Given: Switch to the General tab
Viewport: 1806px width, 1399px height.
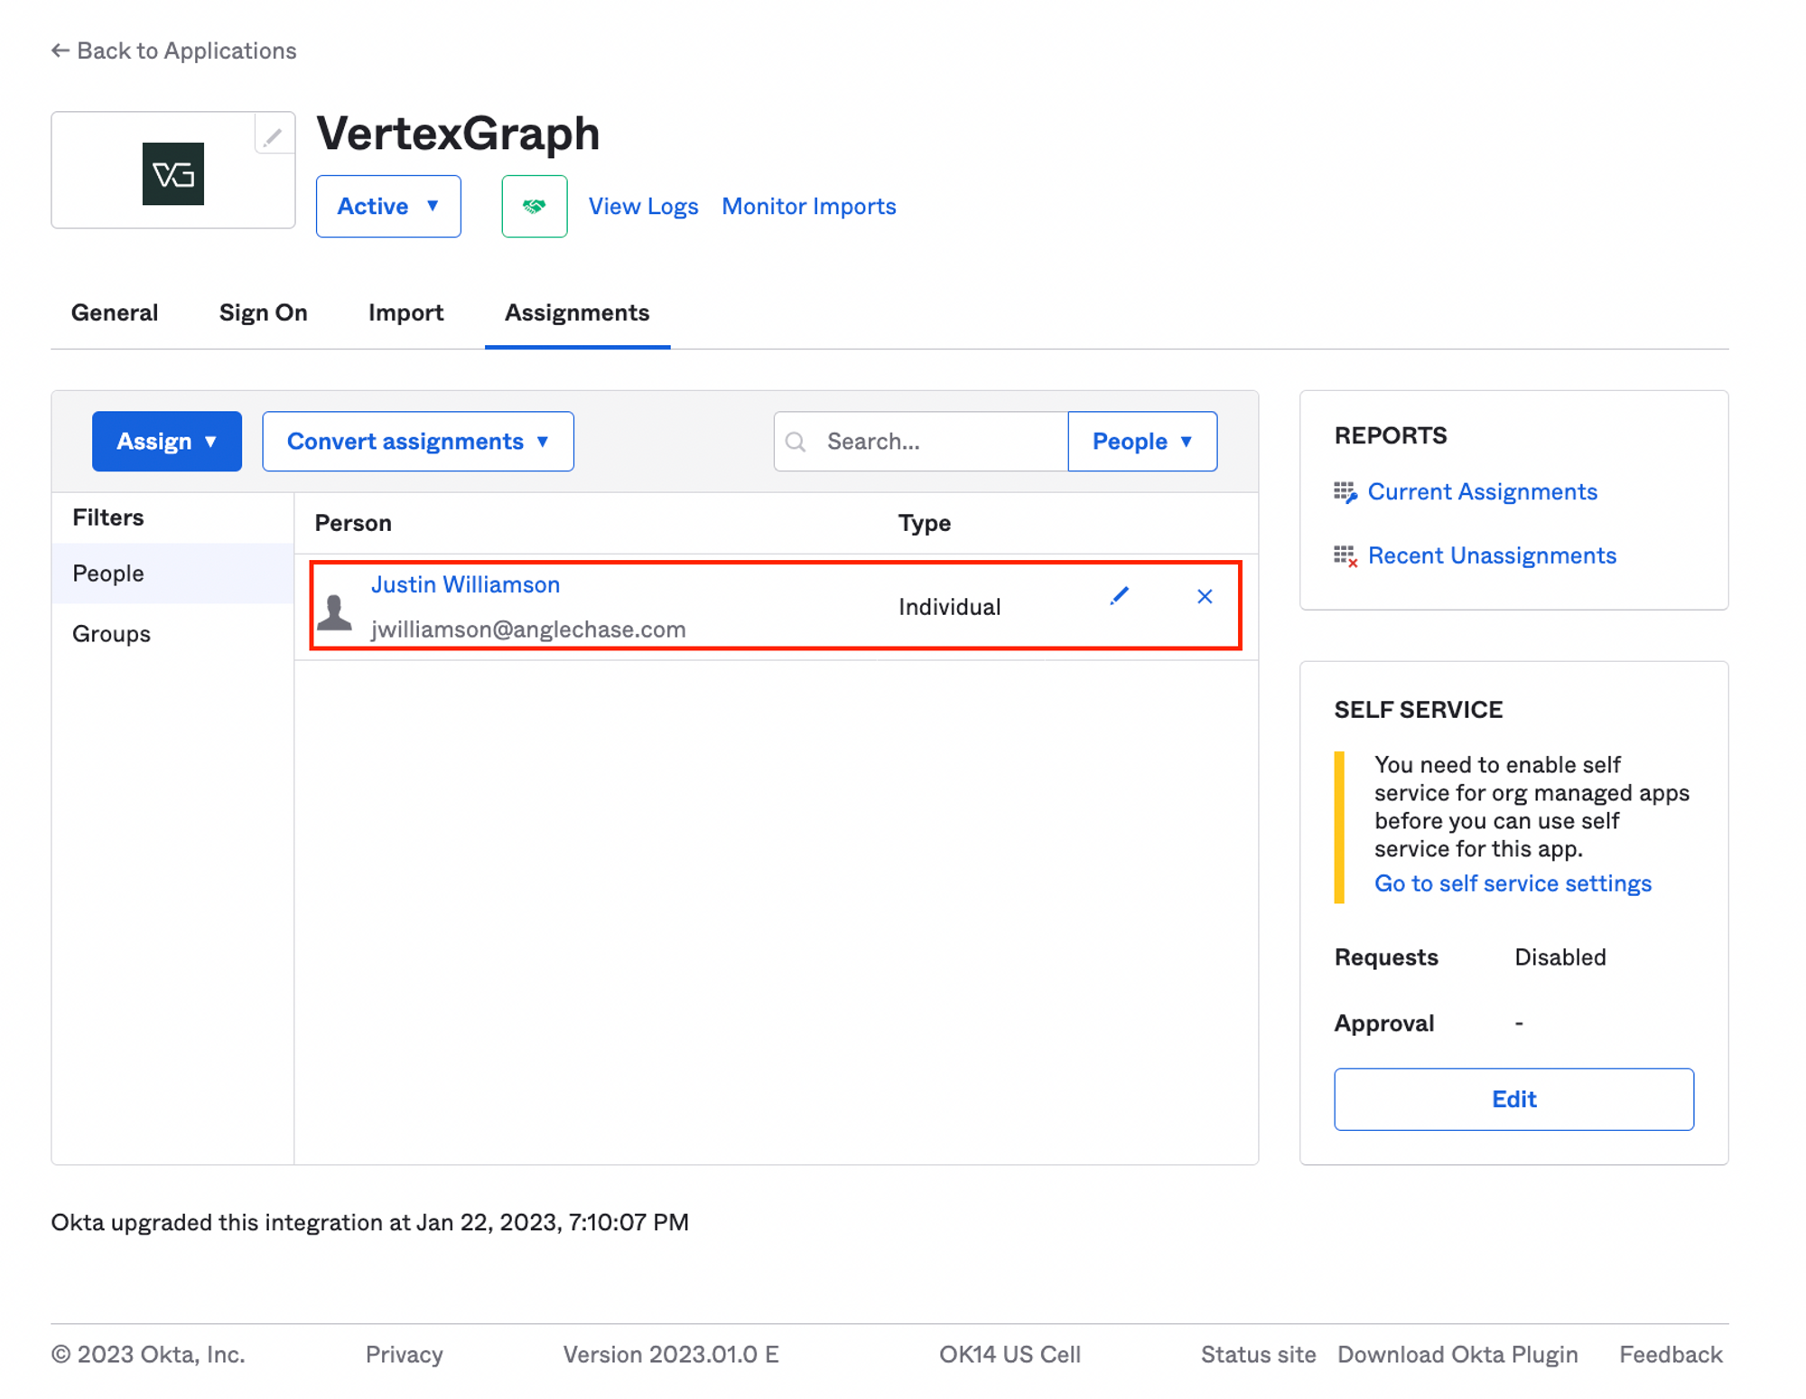Looking at the screenshot, I should tap(115, 312).
